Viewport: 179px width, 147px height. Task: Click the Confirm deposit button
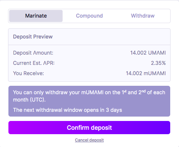point(89,128)
